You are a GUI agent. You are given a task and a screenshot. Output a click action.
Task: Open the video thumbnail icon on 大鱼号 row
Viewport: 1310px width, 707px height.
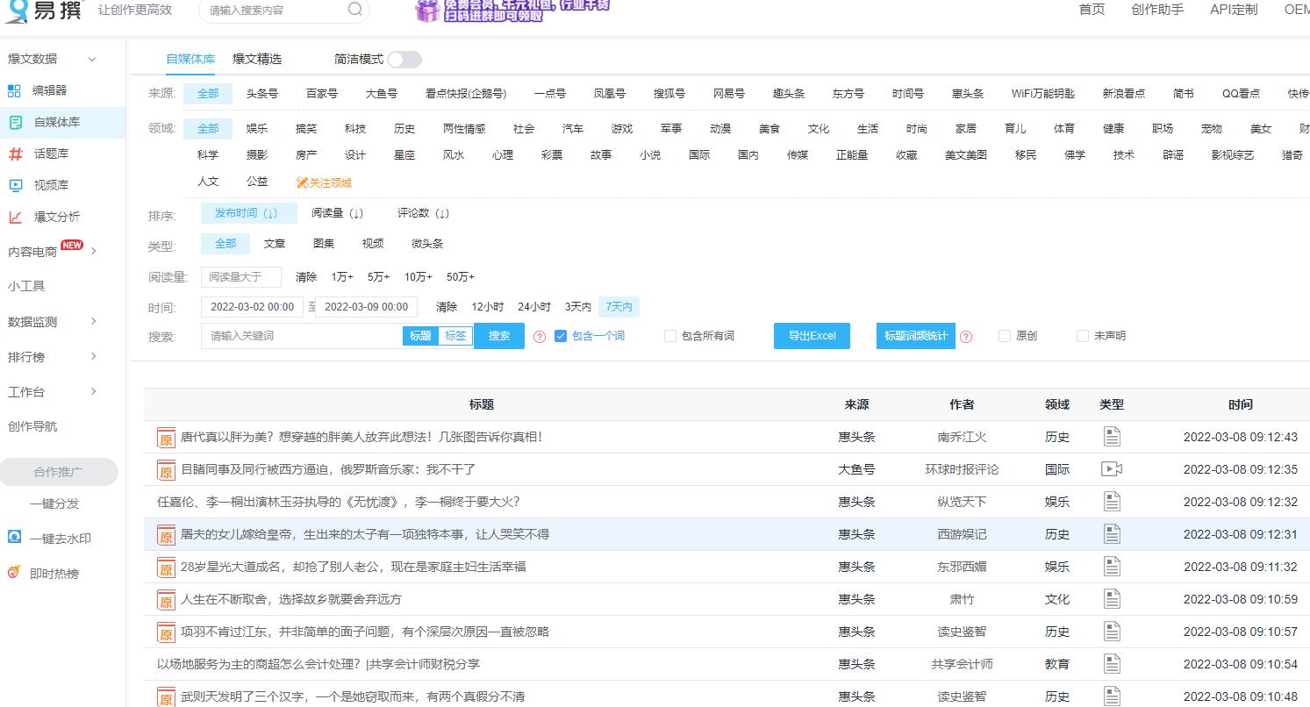pos(1112,468)
